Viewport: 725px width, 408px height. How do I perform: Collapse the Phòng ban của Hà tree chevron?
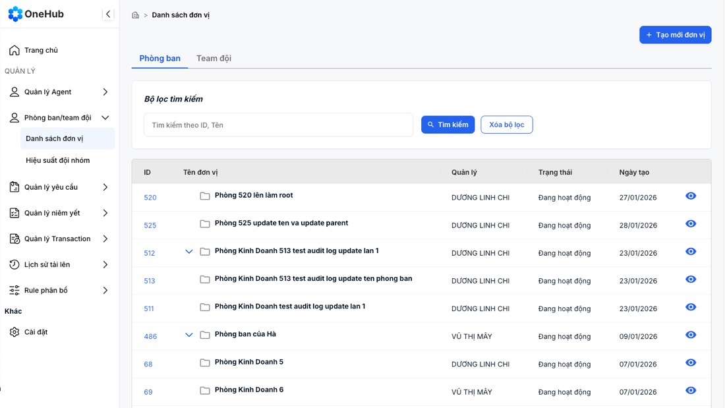188,335
